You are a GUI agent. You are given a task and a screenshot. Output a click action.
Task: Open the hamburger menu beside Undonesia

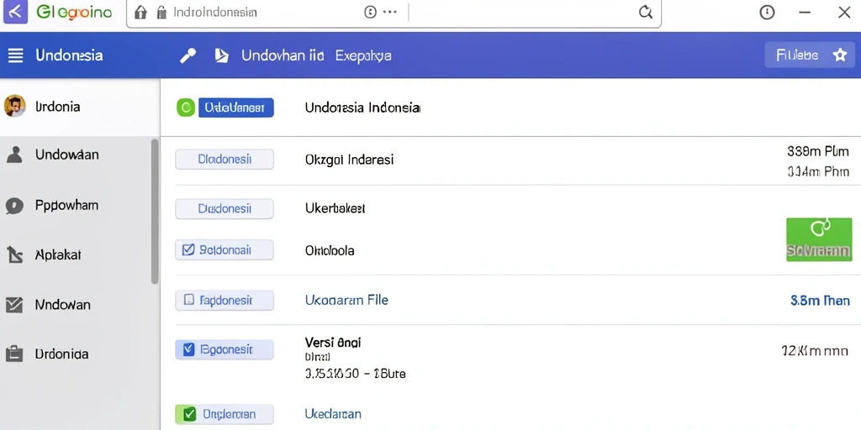(x=15, y=55)
